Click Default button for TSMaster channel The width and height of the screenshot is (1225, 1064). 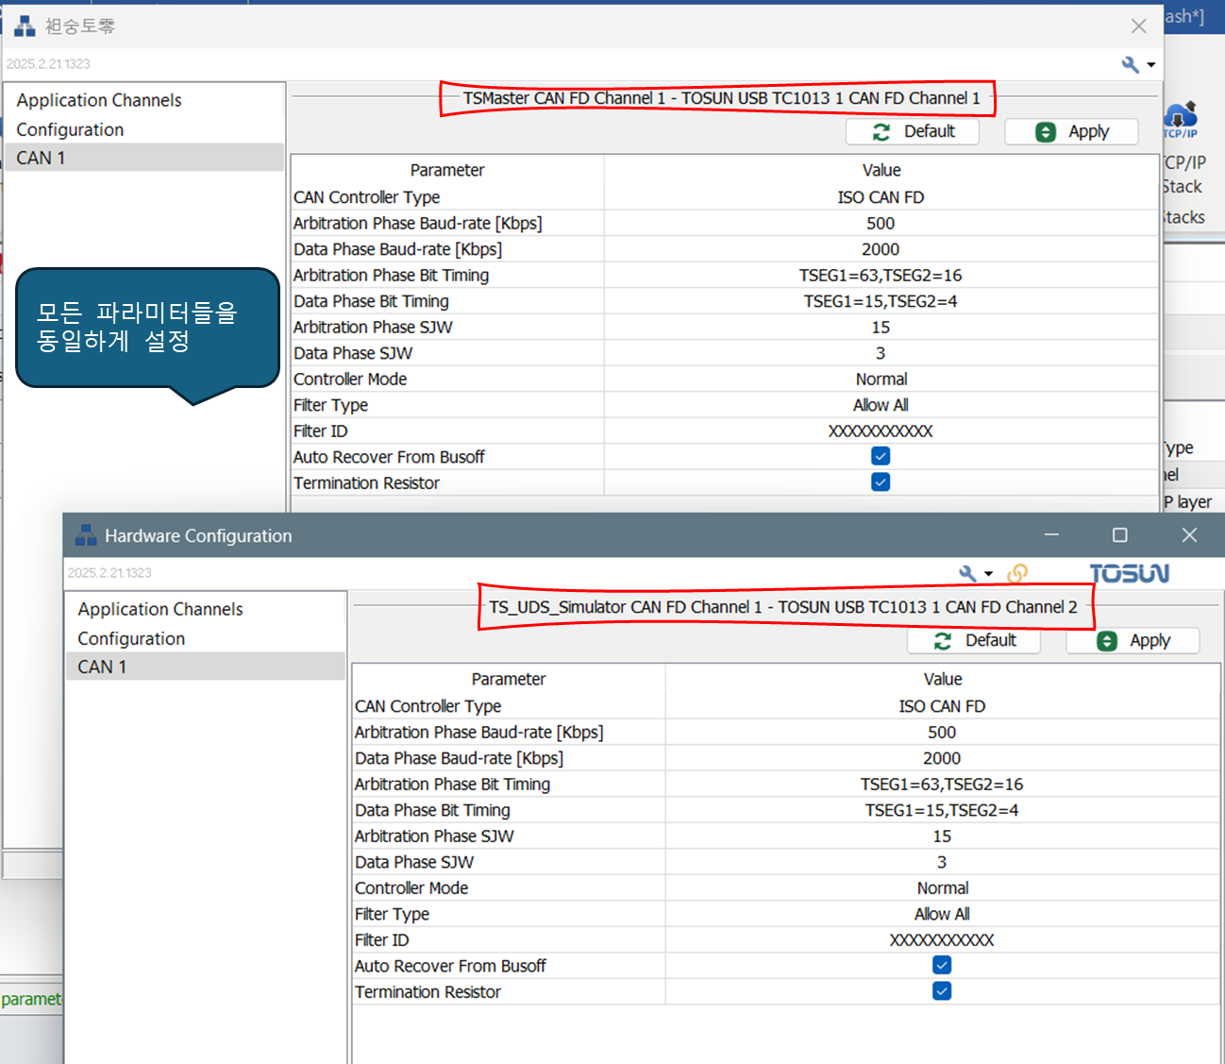(x=913, y=131)
